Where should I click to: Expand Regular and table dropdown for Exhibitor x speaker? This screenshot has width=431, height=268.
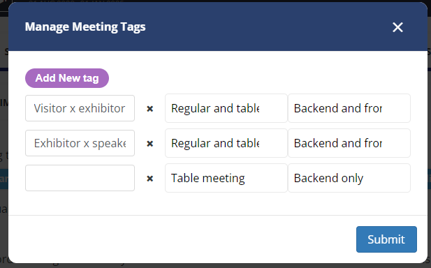coord(226,143)
